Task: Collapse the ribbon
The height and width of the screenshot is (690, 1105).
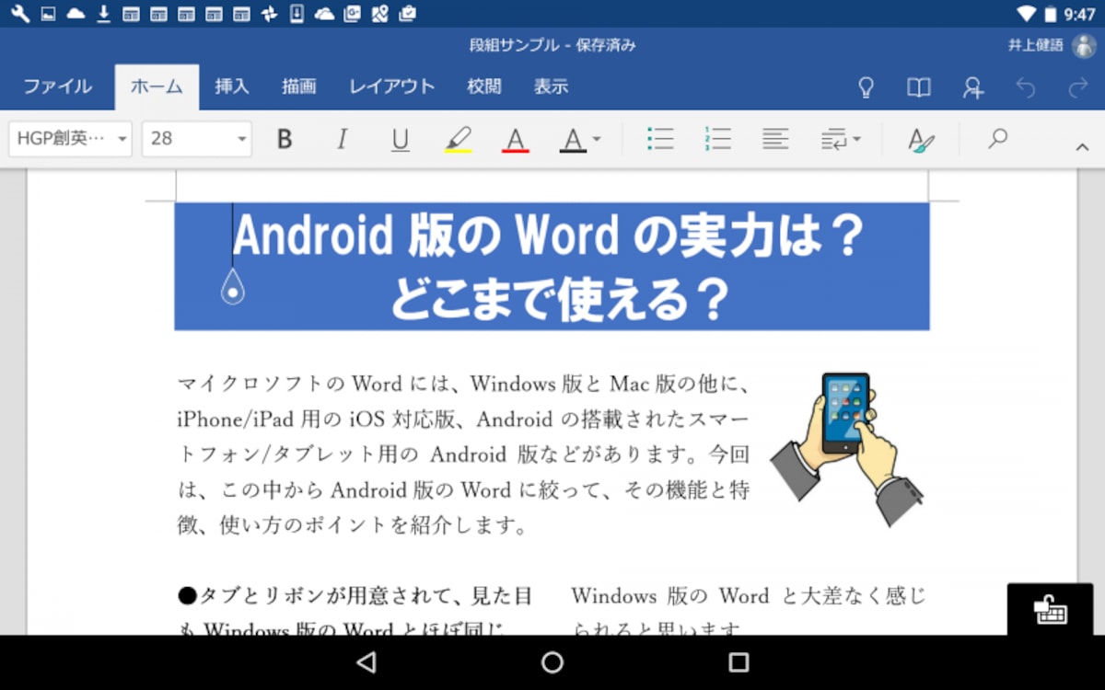Action: (1082, 146)
